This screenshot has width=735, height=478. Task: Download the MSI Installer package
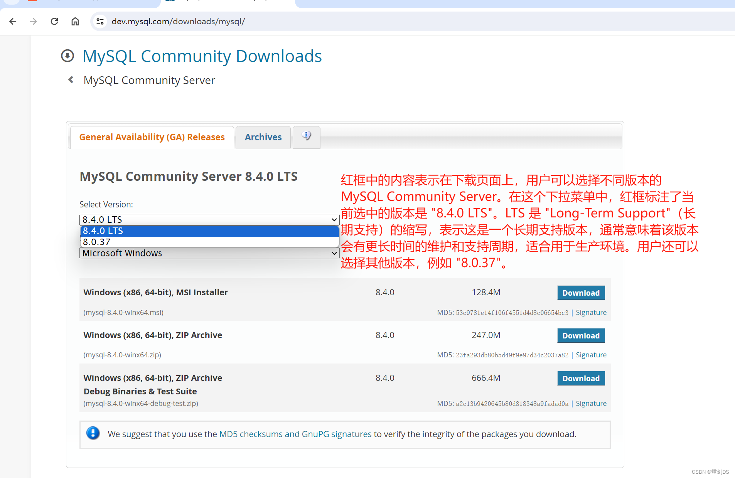coord(581,293)
